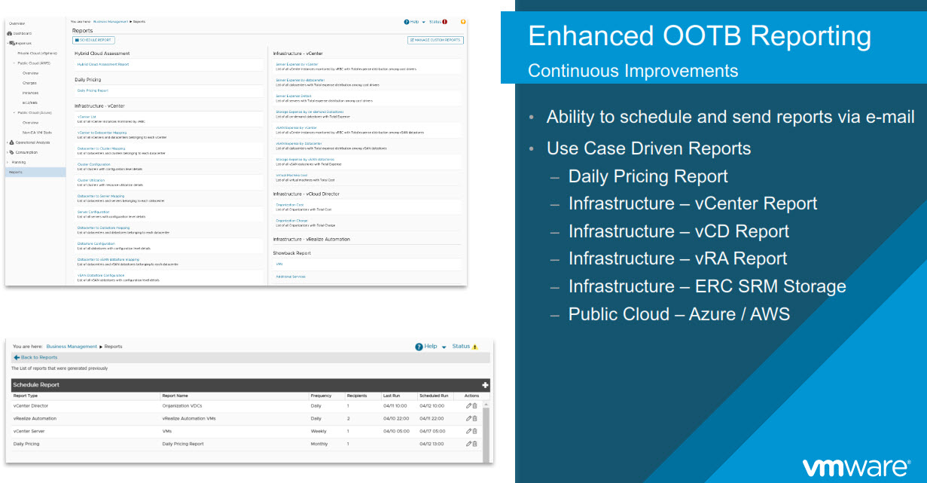Click the Expenses icon in the sidebar
This screenshot has width=927, height=483.
click(12, 43)
